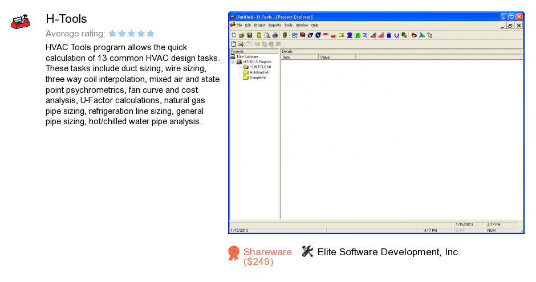The height and width of the screenshot is (282, 536).
Task: Click the dark red box tool icon
Action: click(x=303, y=35)
